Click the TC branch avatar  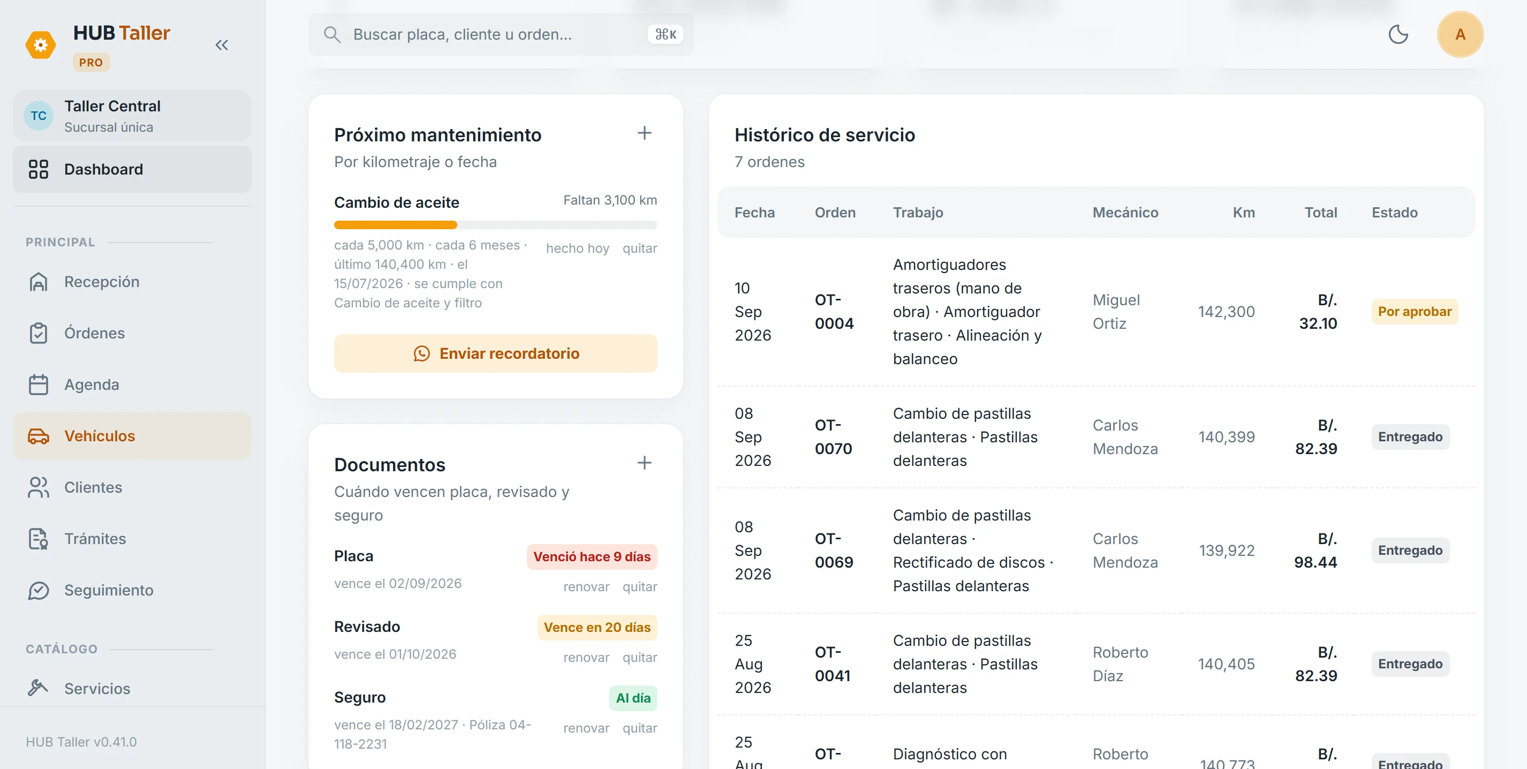(x=39, y=116)
